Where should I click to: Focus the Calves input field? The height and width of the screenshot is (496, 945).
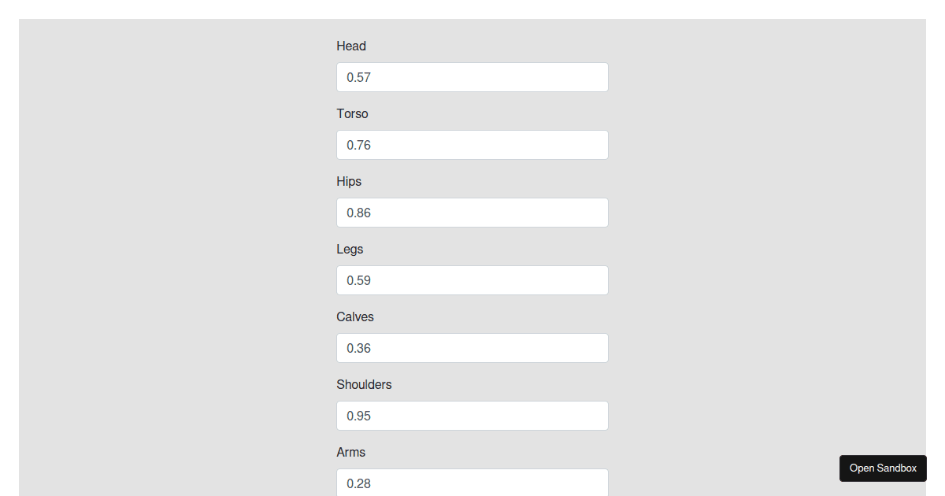tap(472, 348)
